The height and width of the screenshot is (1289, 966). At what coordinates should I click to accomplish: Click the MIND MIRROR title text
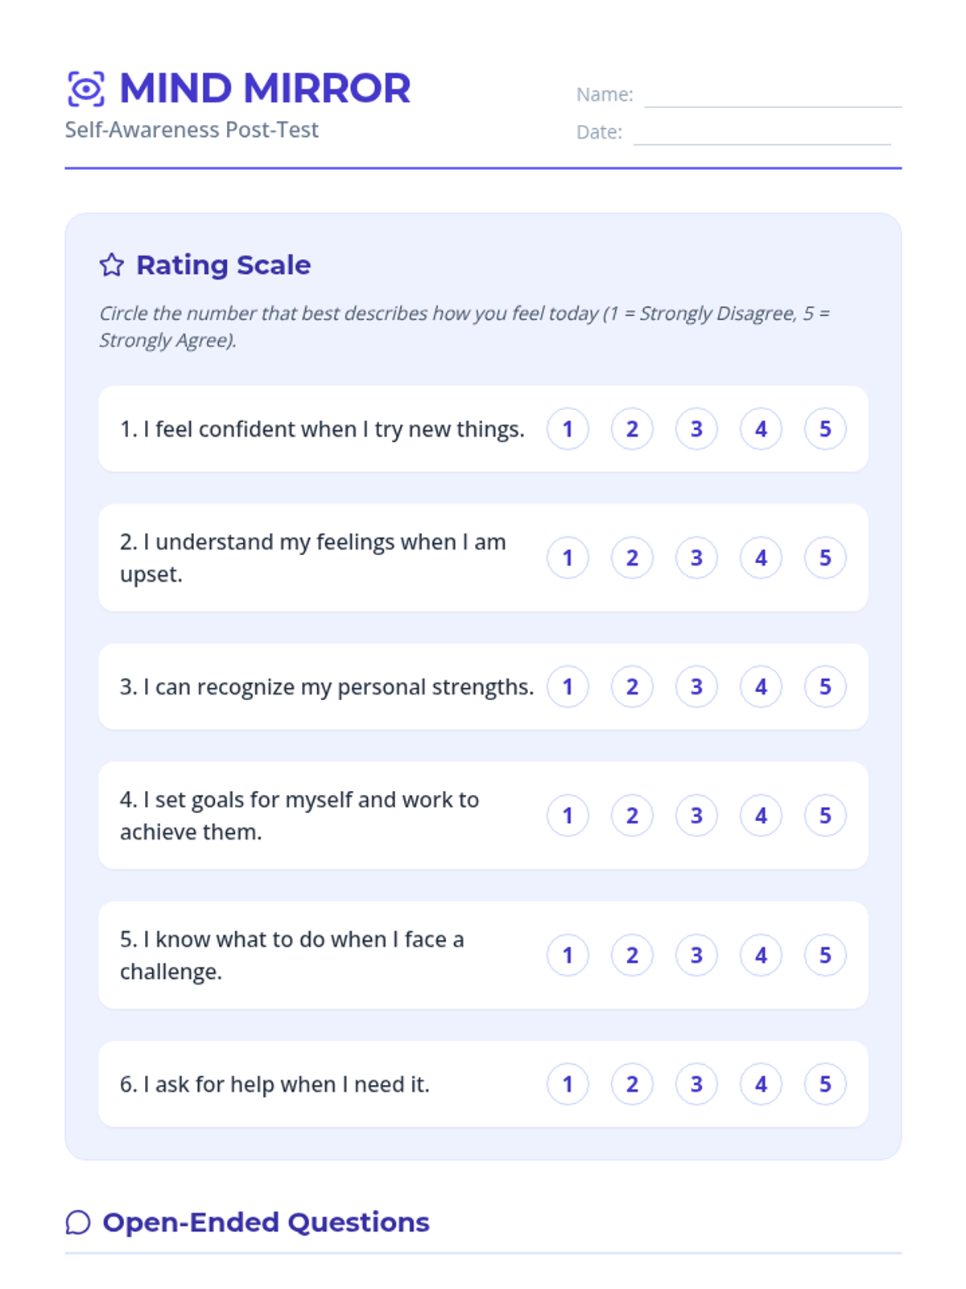point(265,89)
